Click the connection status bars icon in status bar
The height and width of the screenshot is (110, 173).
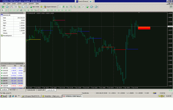(x=154, y=93)
